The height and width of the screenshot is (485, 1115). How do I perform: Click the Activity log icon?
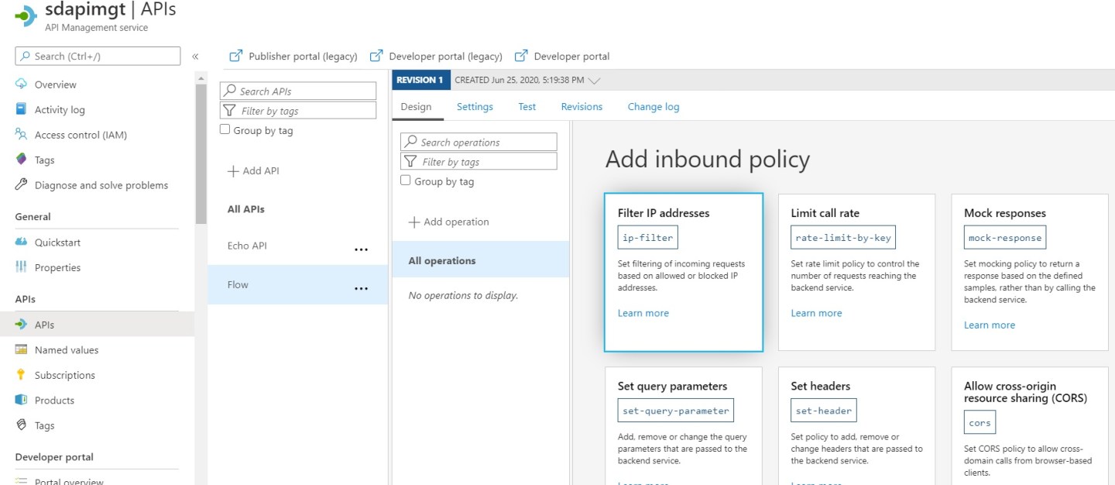(21, 109)
